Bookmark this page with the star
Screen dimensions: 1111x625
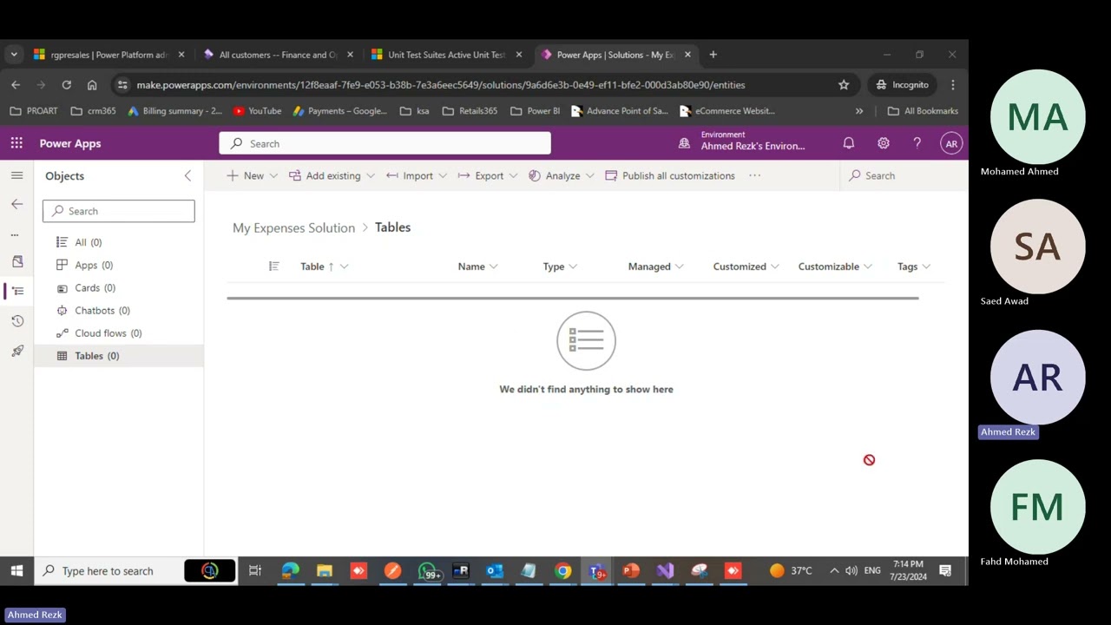(844, 85)
